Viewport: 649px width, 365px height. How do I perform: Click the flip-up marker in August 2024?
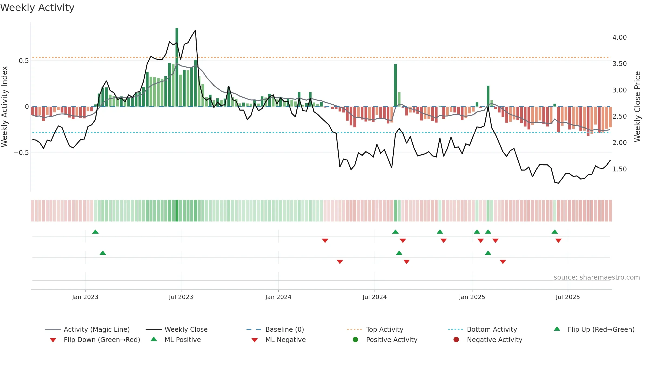pyautogui.click(x=395, y=232)
